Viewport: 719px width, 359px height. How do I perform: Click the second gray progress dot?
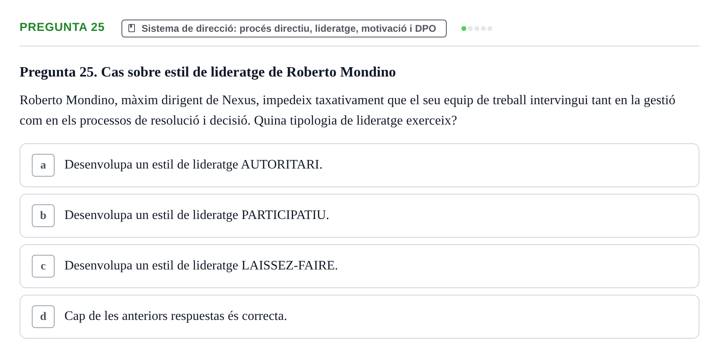pos(470,28)
